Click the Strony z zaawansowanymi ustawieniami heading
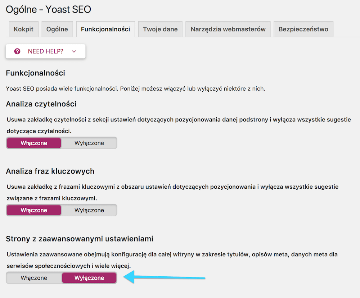The width and height of the screenshot is (360, 298). pos(80,239)
